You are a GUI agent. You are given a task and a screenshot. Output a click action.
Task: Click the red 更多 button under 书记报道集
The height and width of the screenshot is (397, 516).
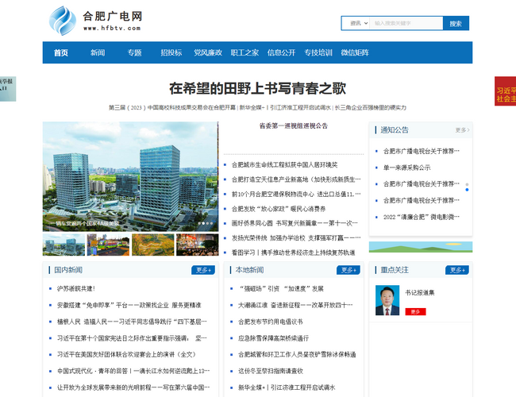tap(416, 312)
